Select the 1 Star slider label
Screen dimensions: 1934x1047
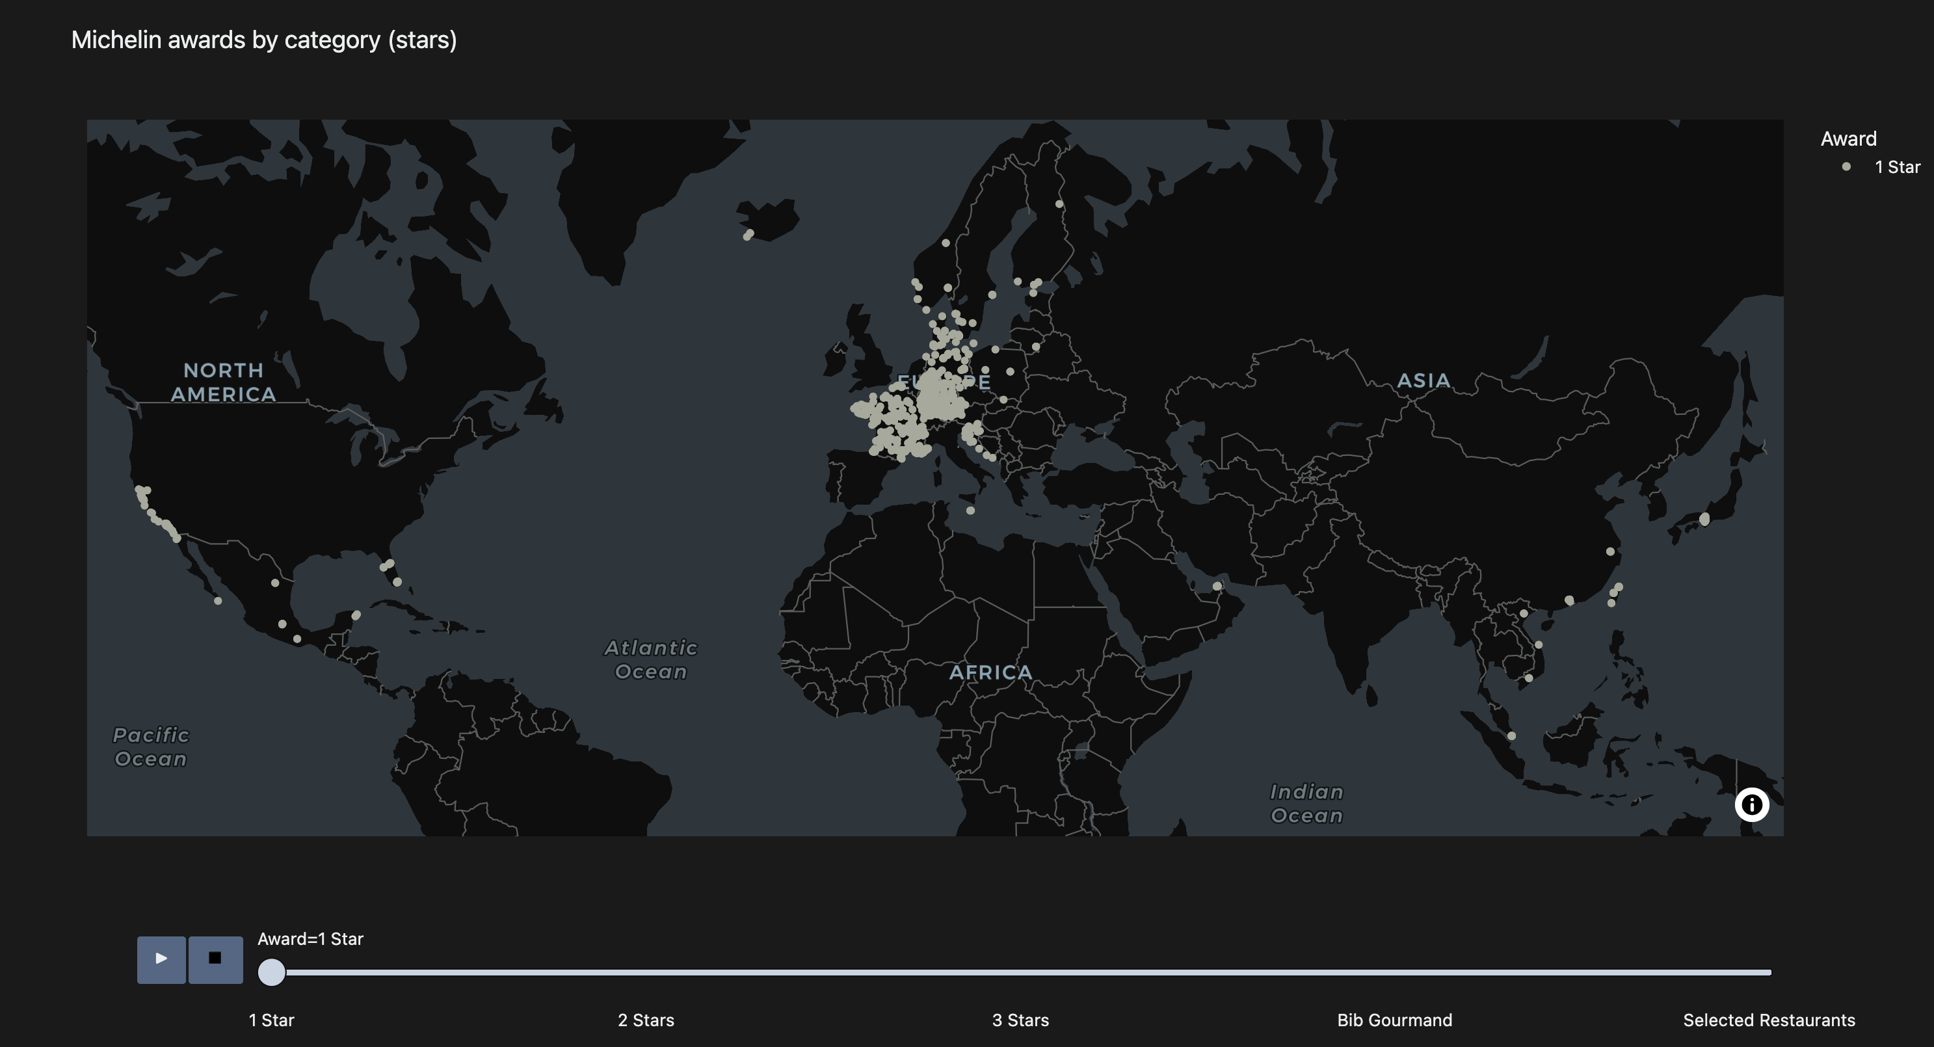[272, 1020]
